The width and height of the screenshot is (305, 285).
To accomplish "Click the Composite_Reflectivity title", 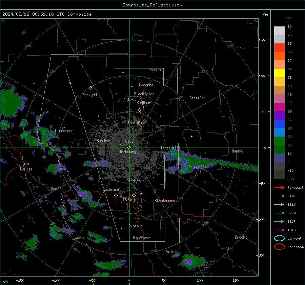I will tap(152, 5).
